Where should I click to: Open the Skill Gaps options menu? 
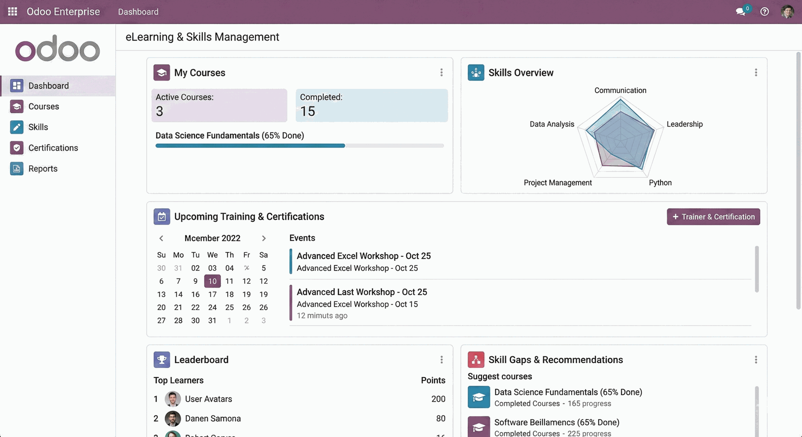[756, 359]
